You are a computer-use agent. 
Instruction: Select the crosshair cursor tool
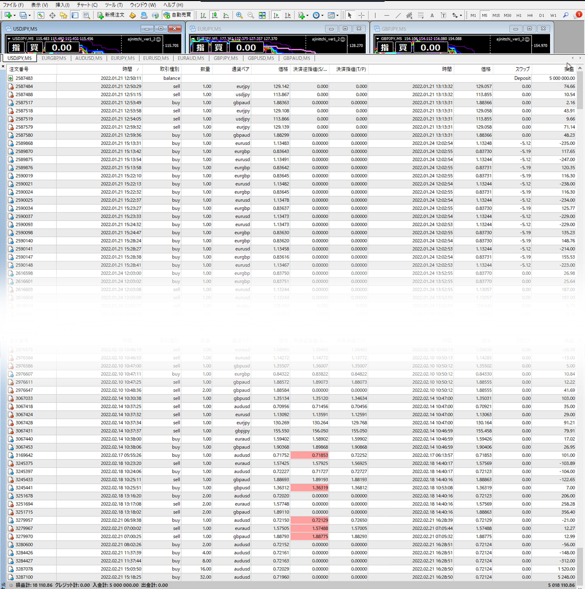point(361,15)
